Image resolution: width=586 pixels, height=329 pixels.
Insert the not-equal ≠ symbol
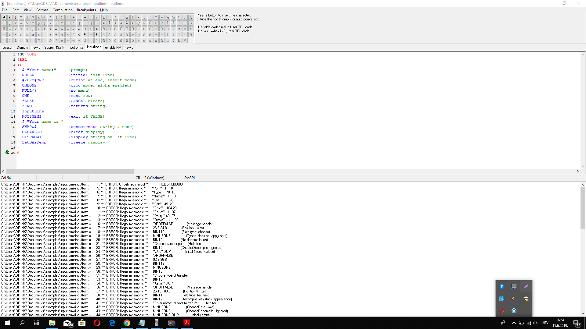73,29
